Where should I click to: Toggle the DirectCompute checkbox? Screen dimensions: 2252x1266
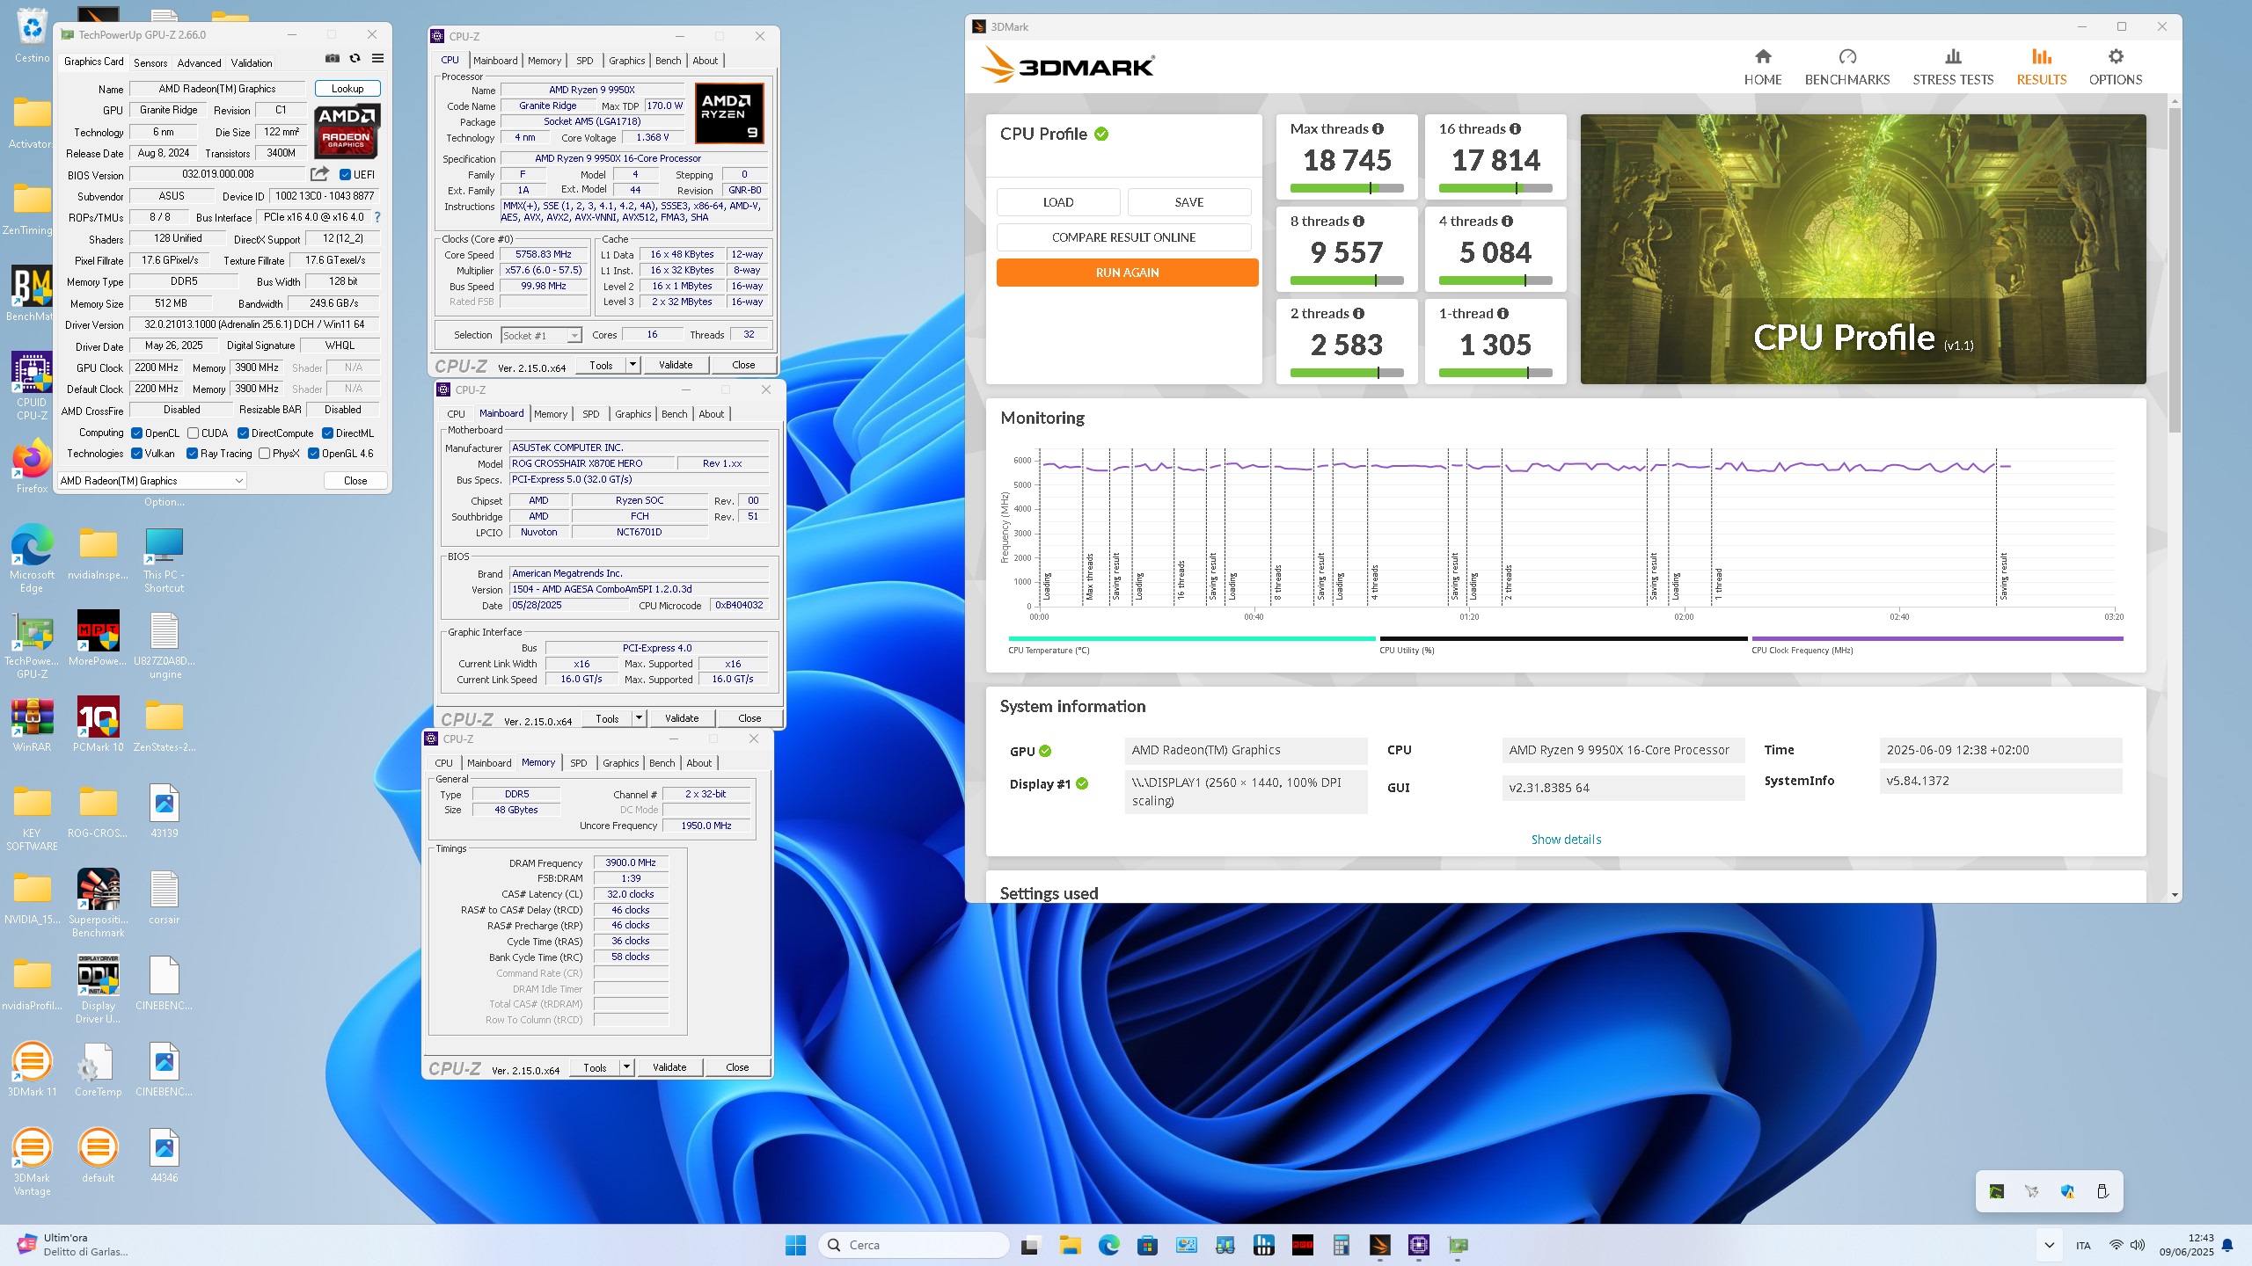(x=243, y=433)
